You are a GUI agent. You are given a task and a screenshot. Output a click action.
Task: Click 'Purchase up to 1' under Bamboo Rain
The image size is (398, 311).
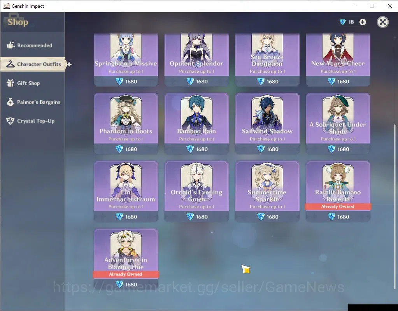pyautogui.click(x=197, y=139)
